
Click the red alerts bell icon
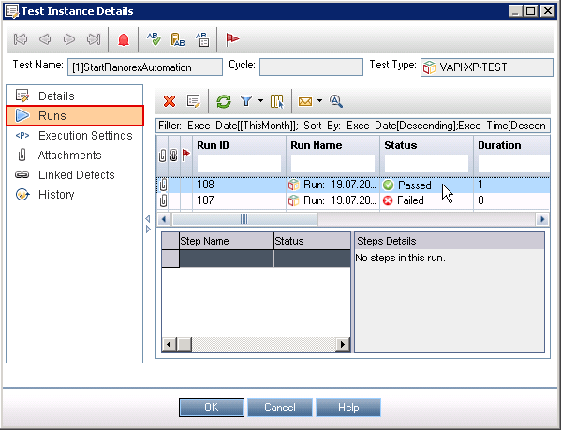point(124,39)
